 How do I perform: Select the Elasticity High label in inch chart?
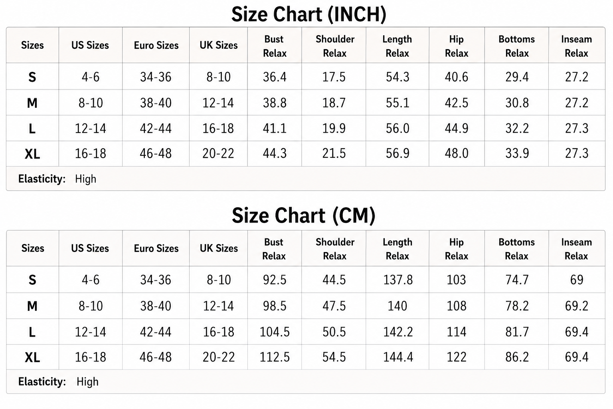[x=57, y=179]
